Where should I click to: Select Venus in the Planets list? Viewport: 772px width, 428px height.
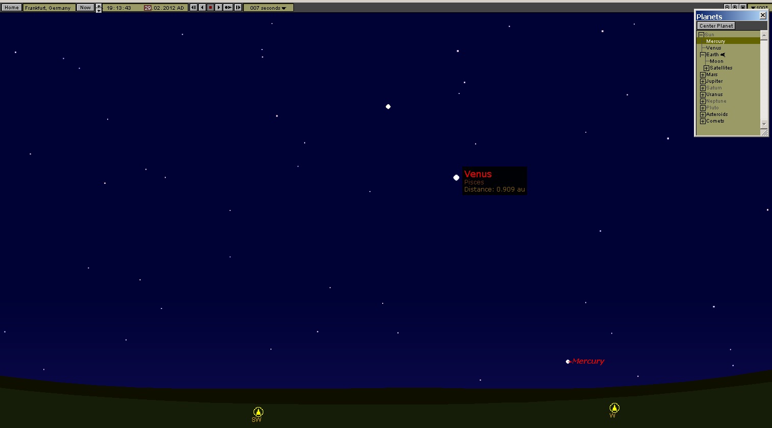coord(713,48)
